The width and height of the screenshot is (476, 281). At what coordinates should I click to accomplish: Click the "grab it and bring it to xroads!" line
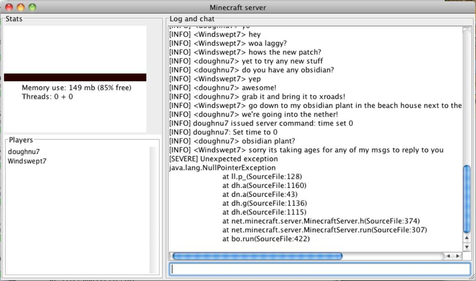[x=257, y=97]
